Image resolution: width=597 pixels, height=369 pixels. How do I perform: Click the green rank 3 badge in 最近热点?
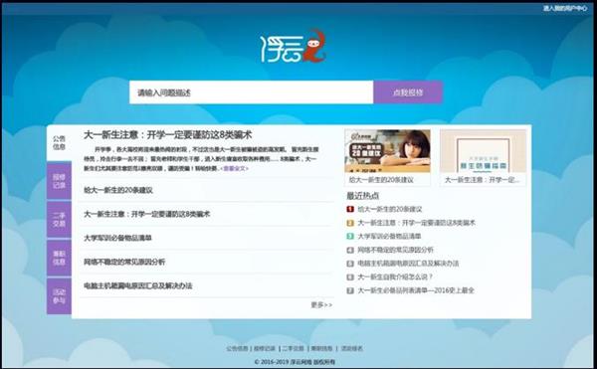coord(350,237)
